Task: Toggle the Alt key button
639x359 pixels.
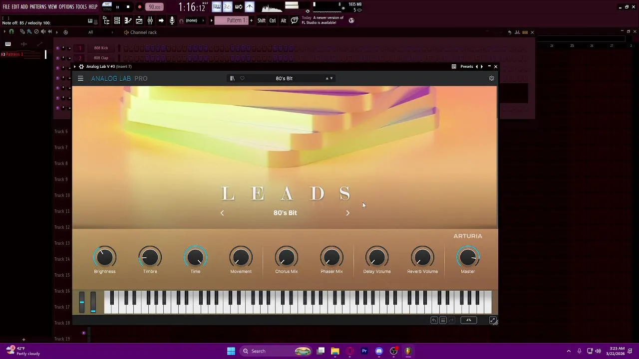Action: 283,20
